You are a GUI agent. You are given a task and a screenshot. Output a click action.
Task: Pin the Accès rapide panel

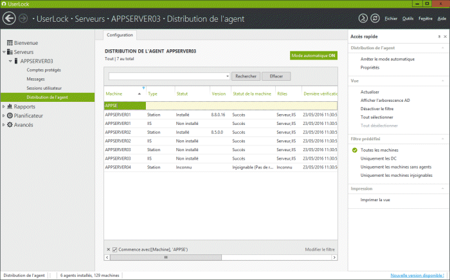[x=439, y=37]
